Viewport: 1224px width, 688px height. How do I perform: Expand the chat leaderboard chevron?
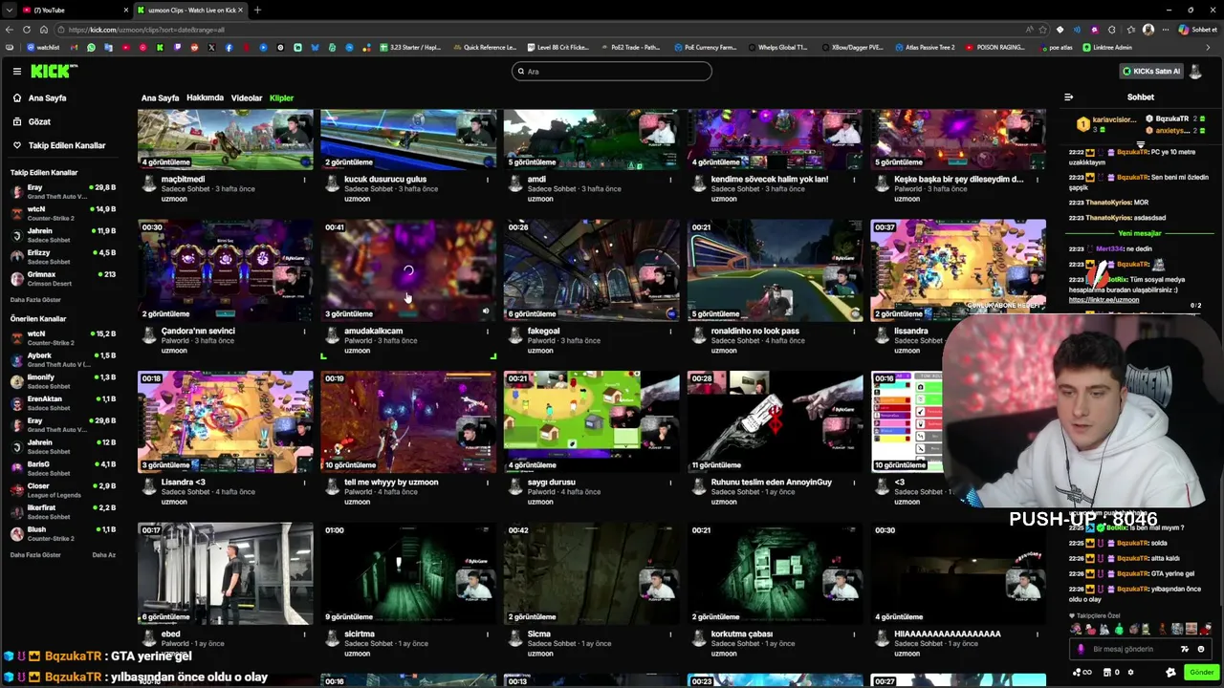pos(1140,144)
